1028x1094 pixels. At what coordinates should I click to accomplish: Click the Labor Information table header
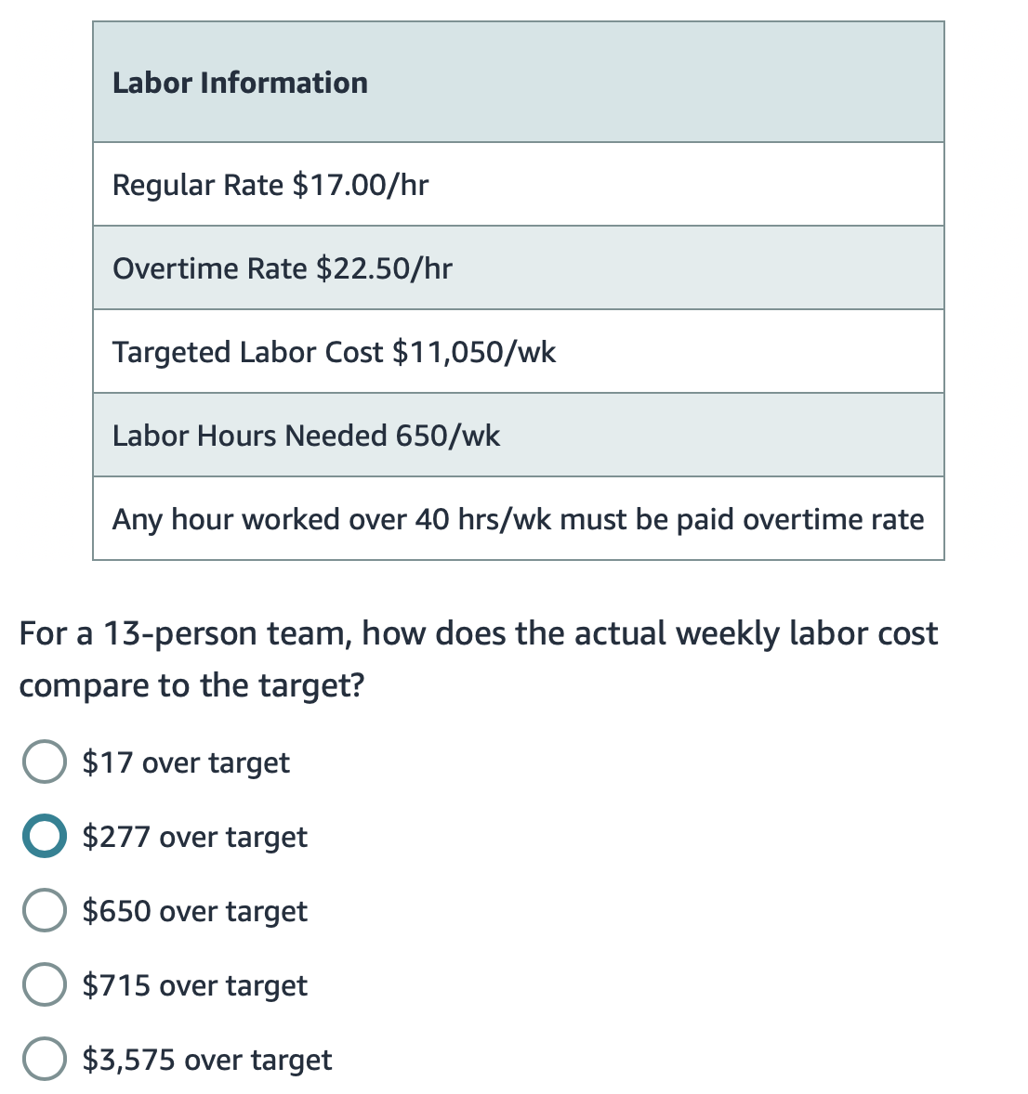239,83
